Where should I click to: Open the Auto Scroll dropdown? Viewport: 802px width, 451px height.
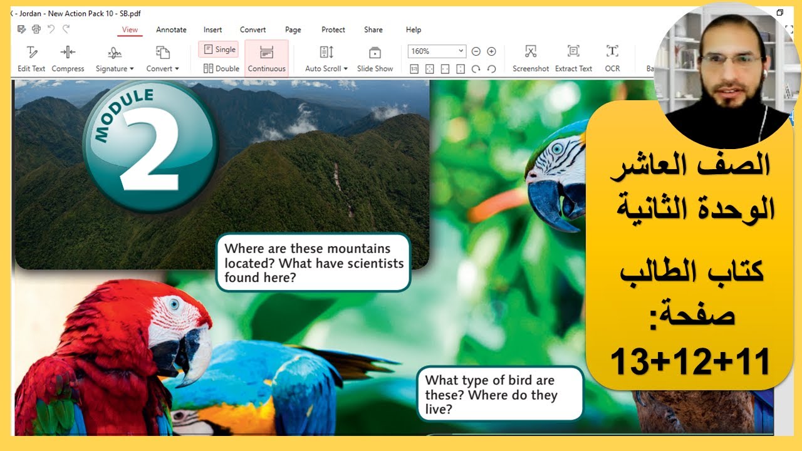(x=326, y=59)
